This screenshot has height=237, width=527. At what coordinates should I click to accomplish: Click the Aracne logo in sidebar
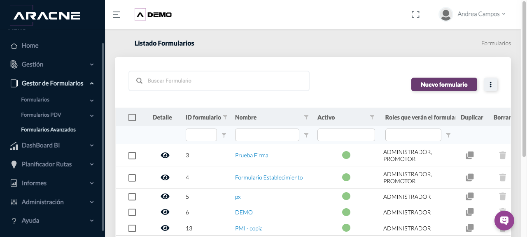(44, 16)
